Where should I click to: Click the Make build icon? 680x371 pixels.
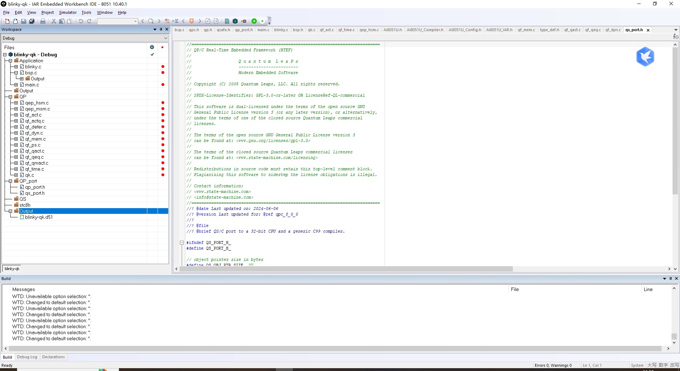(235, 21)
